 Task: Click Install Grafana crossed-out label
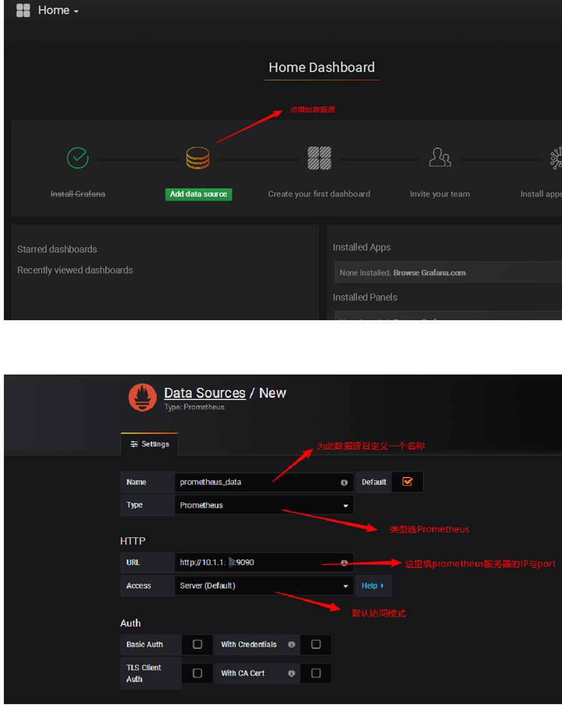(x=77, y=194)
